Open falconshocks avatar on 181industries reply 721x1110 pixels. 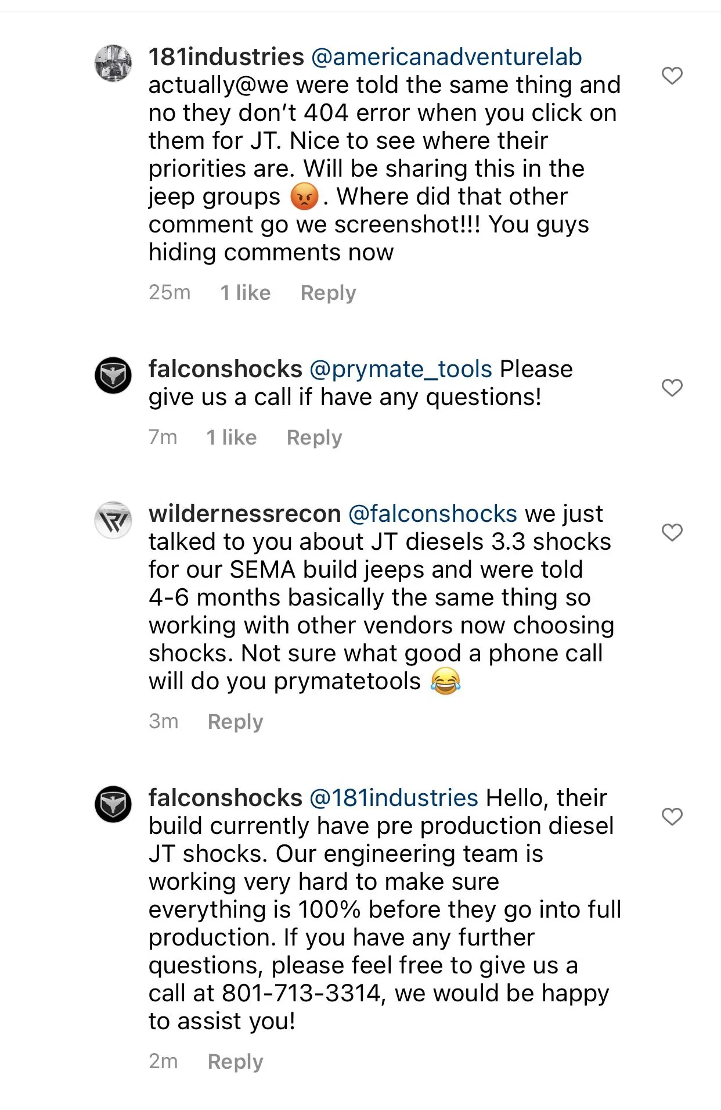[113, 804]
